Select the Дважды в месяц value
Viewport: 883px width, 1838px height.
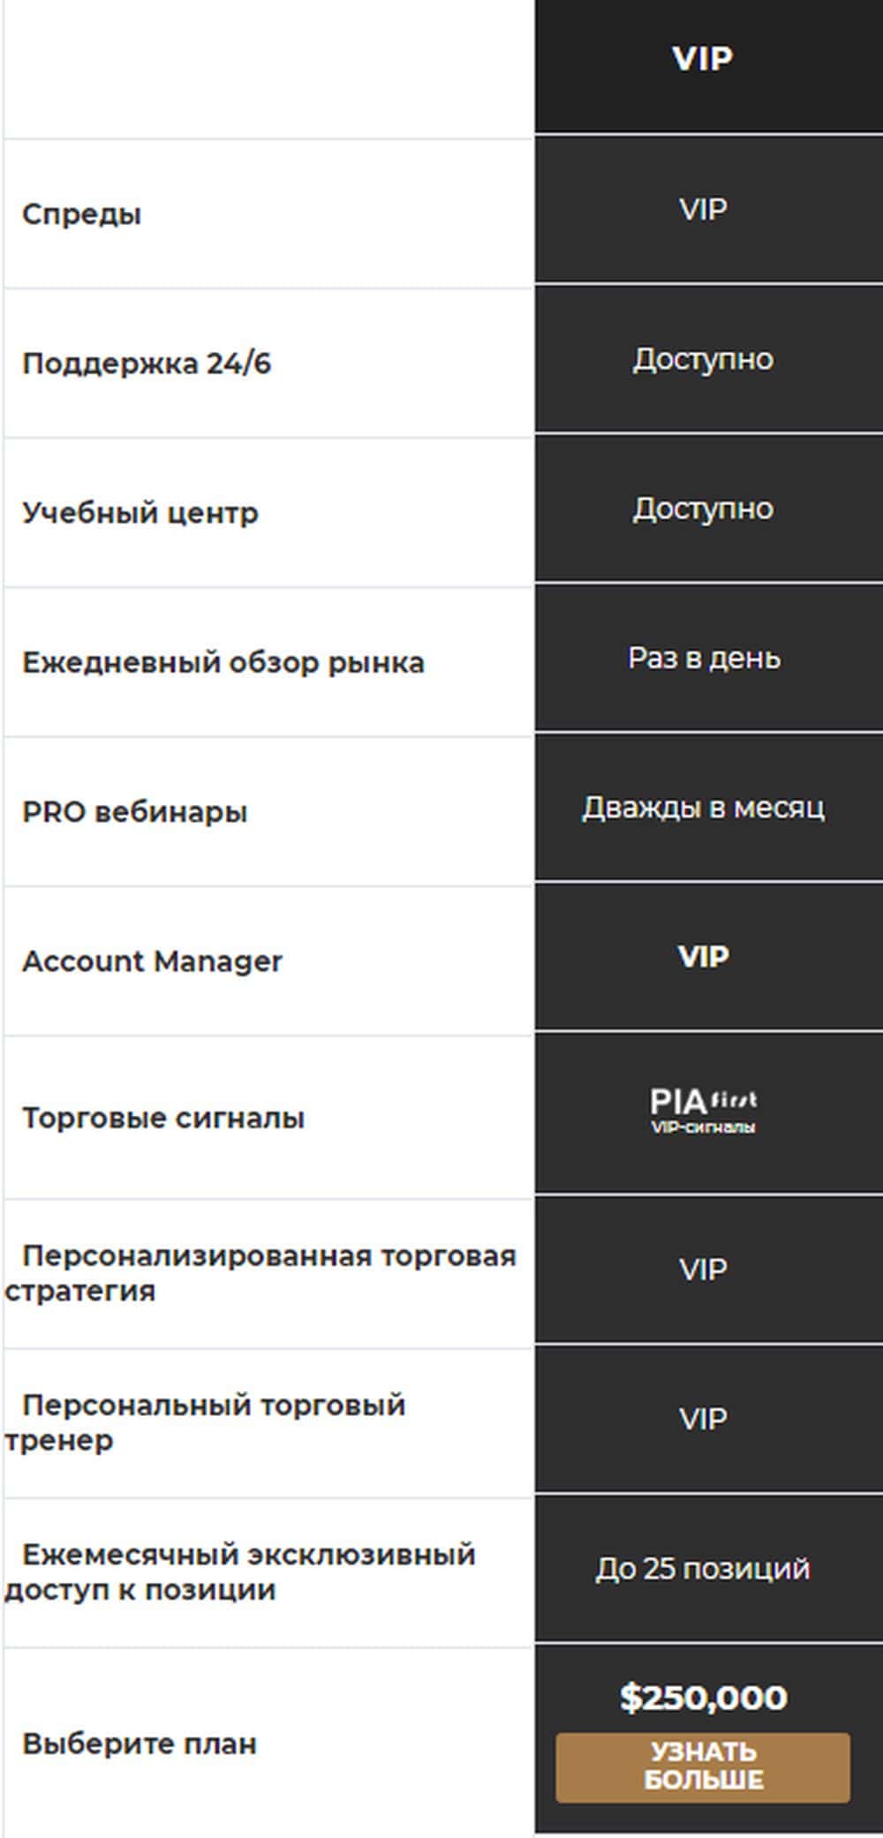[x=703, y=807]
